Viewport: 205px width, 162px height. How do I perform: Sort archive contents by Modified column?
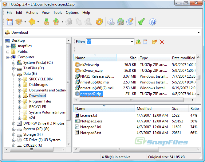[x=152, y=109]
